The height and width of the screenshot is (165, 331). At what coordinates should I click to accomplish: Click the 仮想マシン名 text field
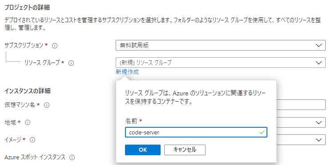(301, 105)
